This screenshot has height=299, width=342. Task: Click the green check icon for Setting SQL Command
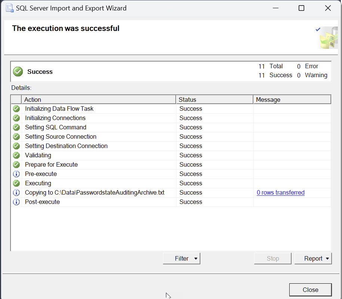click(x=16, y=127)
